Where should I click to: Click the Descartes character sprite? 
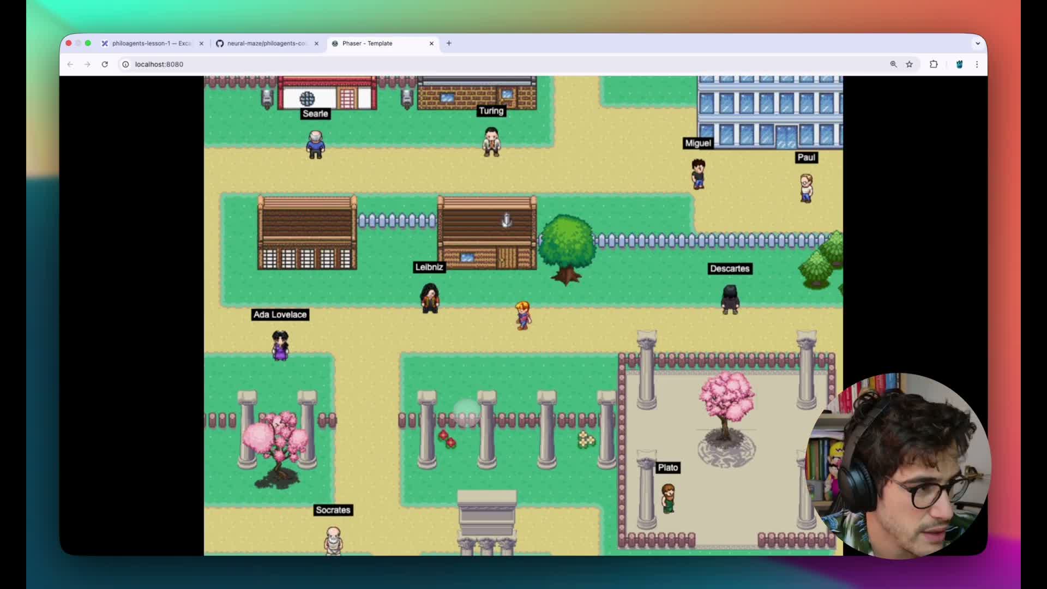(730, 299)
